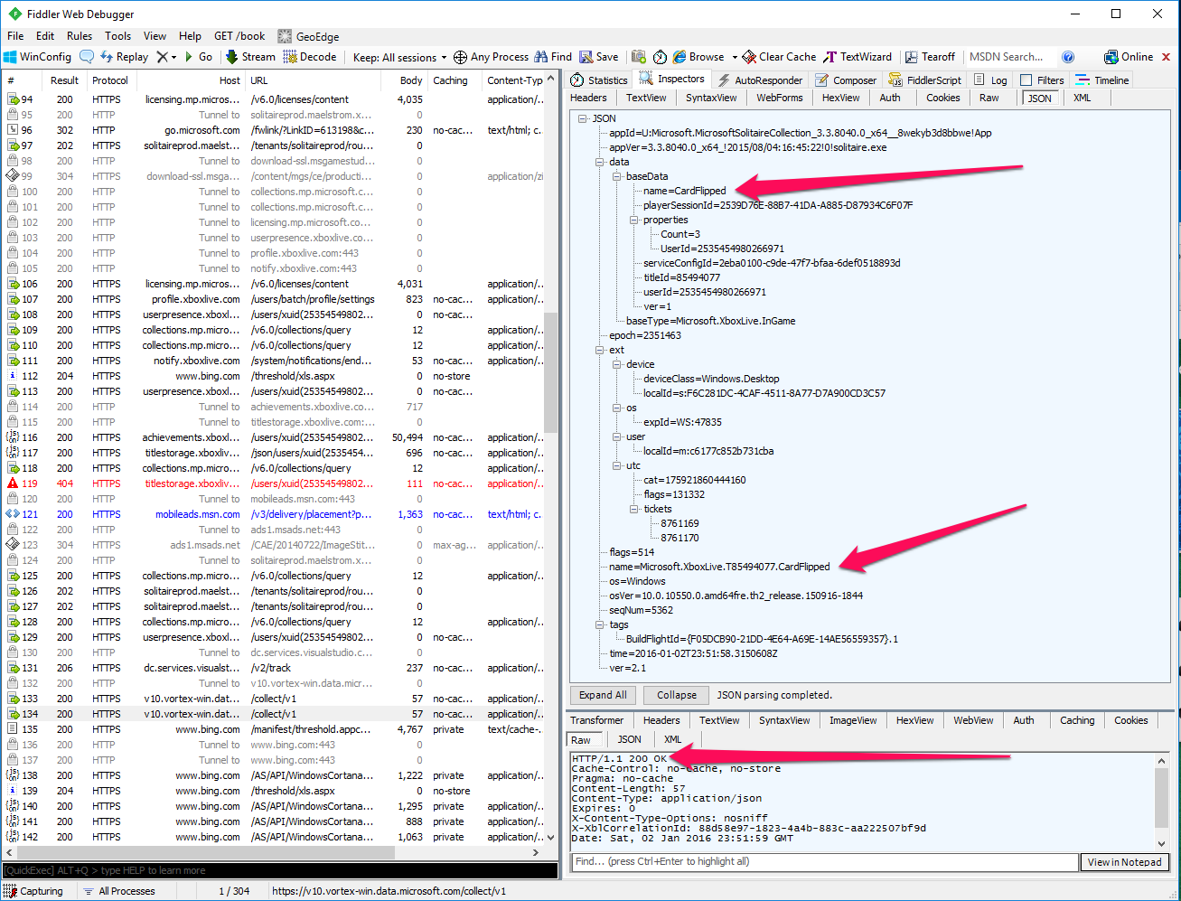
Task: Open the TextWizard tool
Action: (x=857, y=57)
